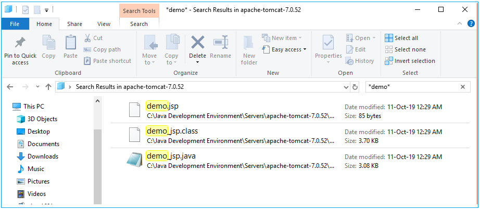480x210 pixels.
Task: Open the Open dropdown in ribbon
Action: point(361,38)
